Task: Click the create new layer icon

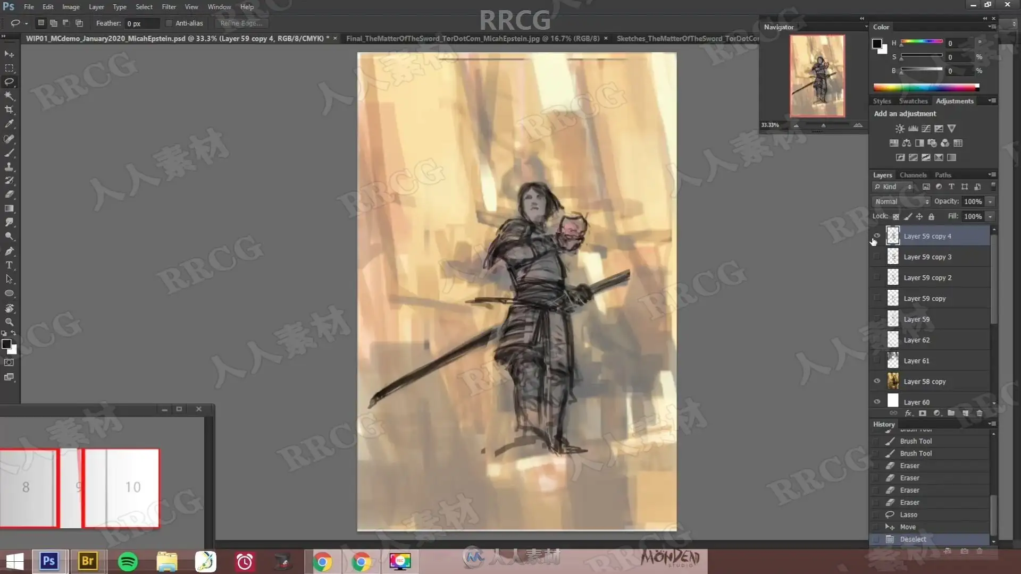Action: (x=965, y=413)
